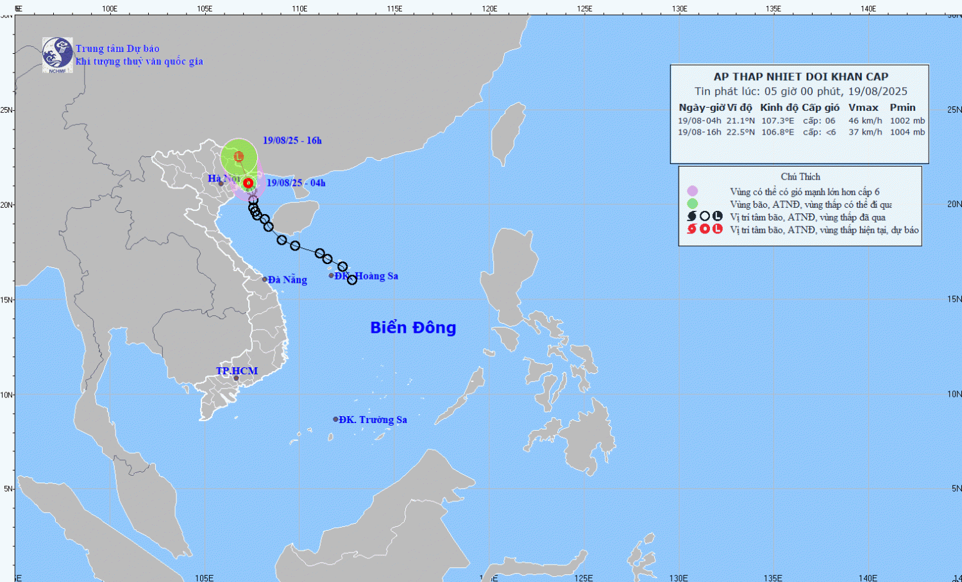Click the red current storm center marker
The height and width of the screenshot is (582, 962).
tap(248, 183)
